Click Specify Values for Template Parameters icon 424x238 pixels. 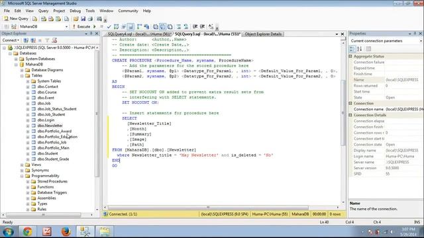point(211,26)
